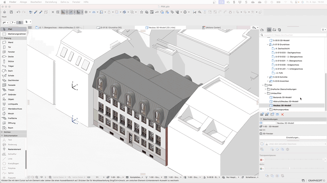
Task: Select the Pfeil (arrow) tool
Action: click(13, 29)
